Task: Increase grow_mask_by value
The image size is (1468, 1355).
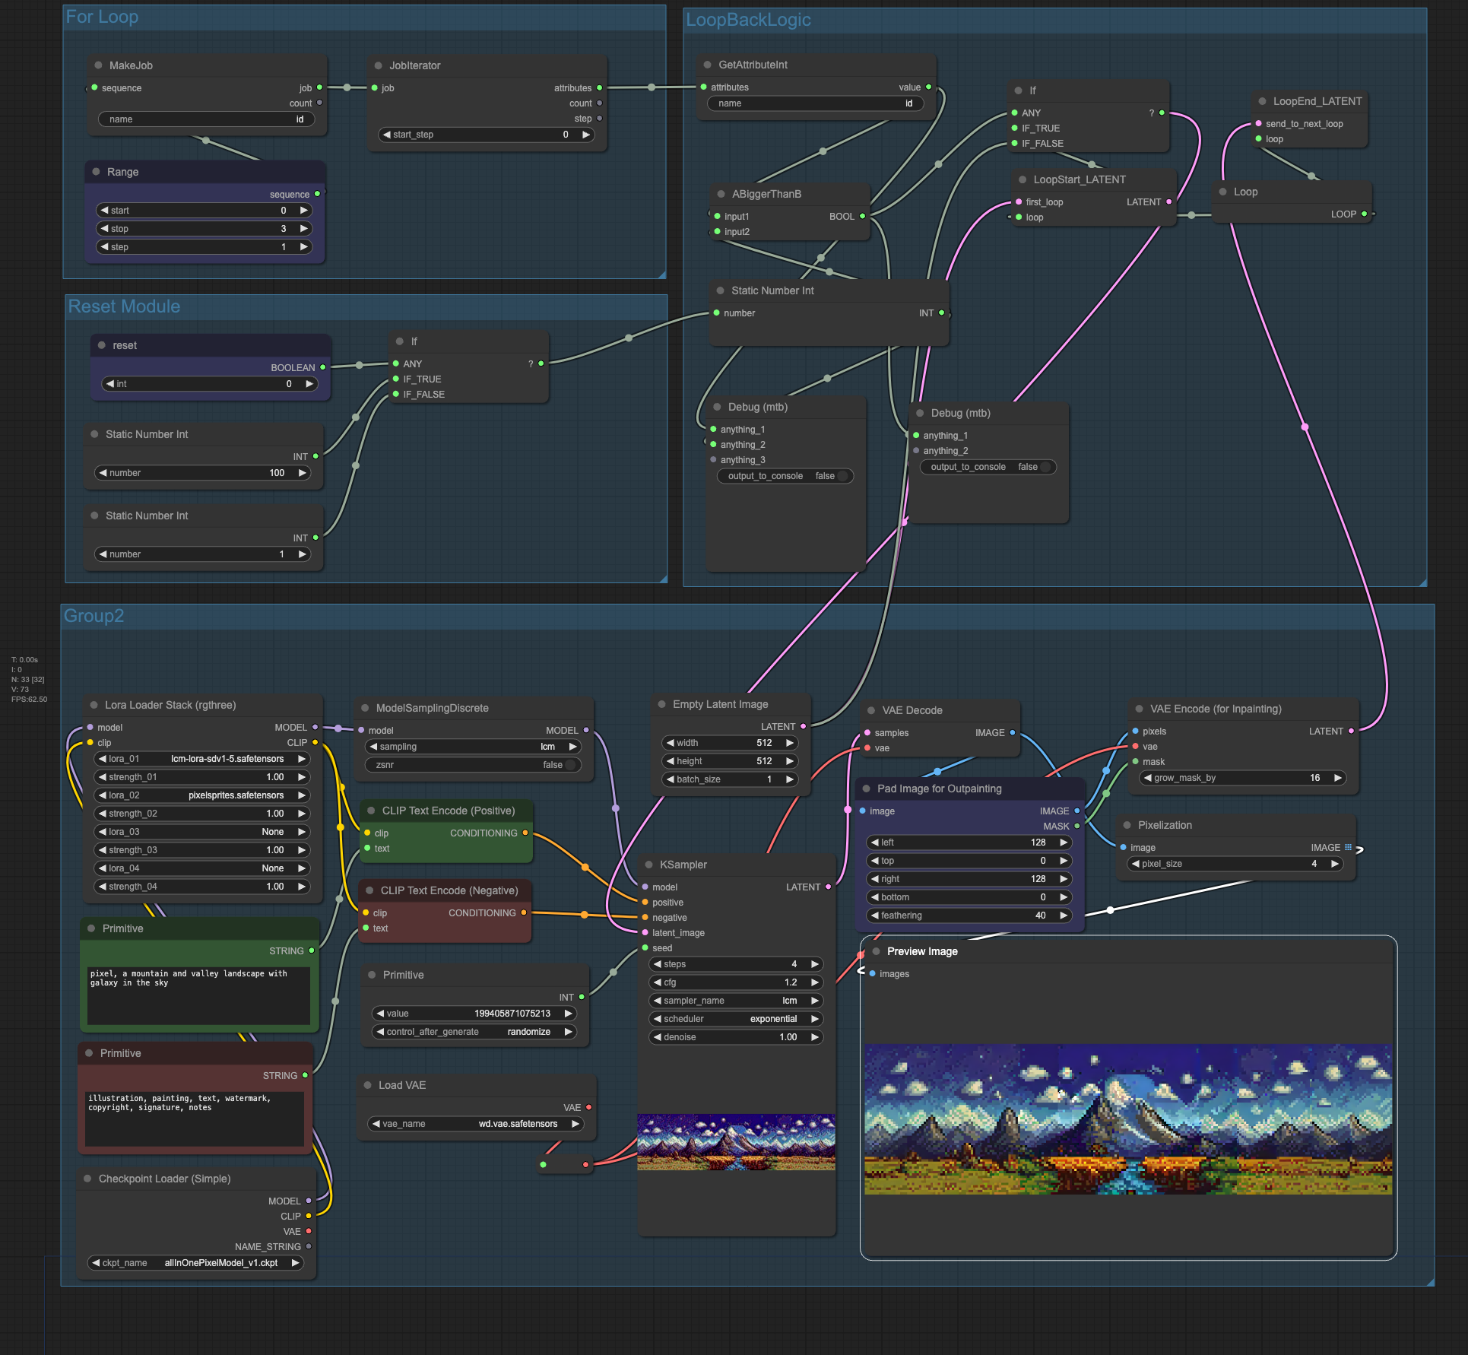Action: coord(1337,778)
